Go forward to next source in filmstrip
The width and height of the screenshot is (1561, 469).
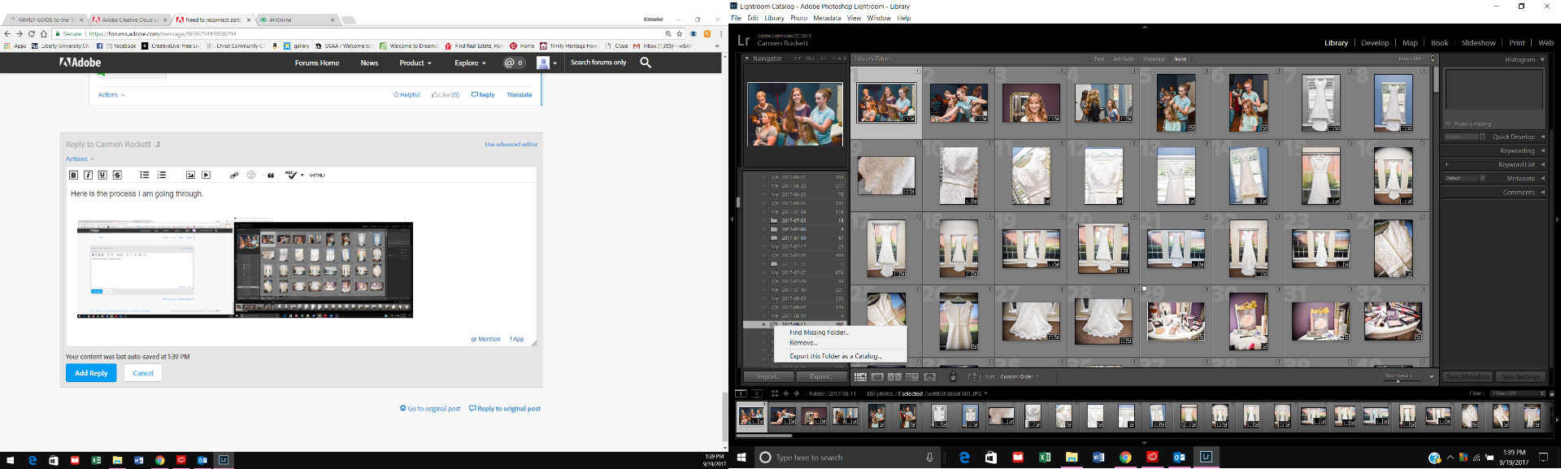pos(797,393)
